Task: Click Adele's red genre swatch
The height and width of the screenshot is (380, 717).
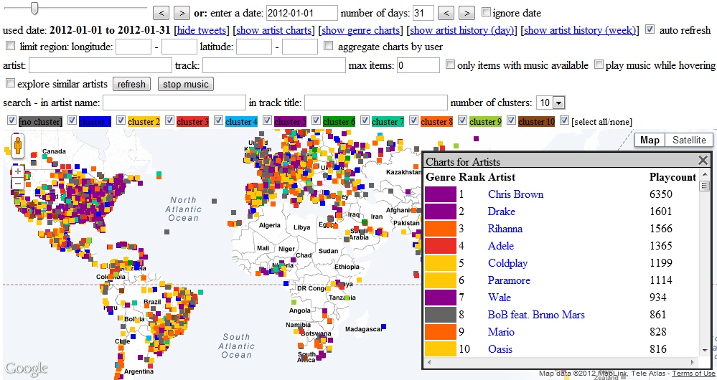Action: click(441, 246)
